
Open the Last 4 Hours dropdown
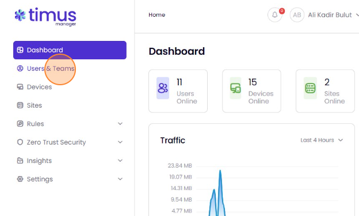click(x=322, y=140)
